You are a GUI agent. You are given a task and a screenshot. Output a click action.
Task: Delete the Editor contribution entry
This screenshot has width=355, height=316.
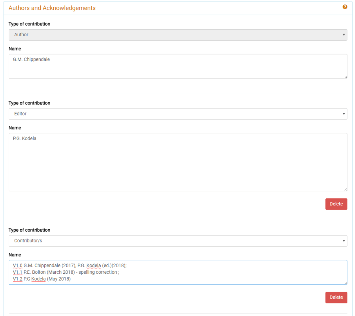coord(336,204)
